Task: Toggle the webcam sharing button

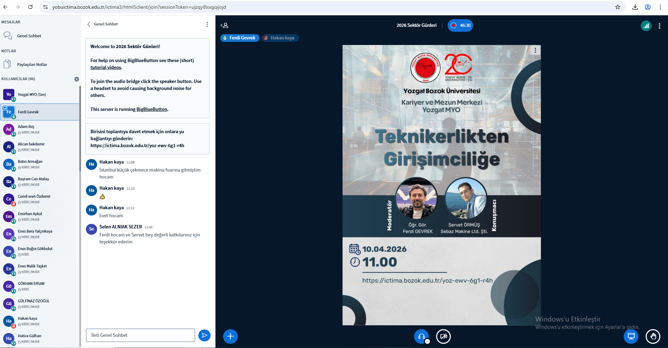Action: coord(443,336)
